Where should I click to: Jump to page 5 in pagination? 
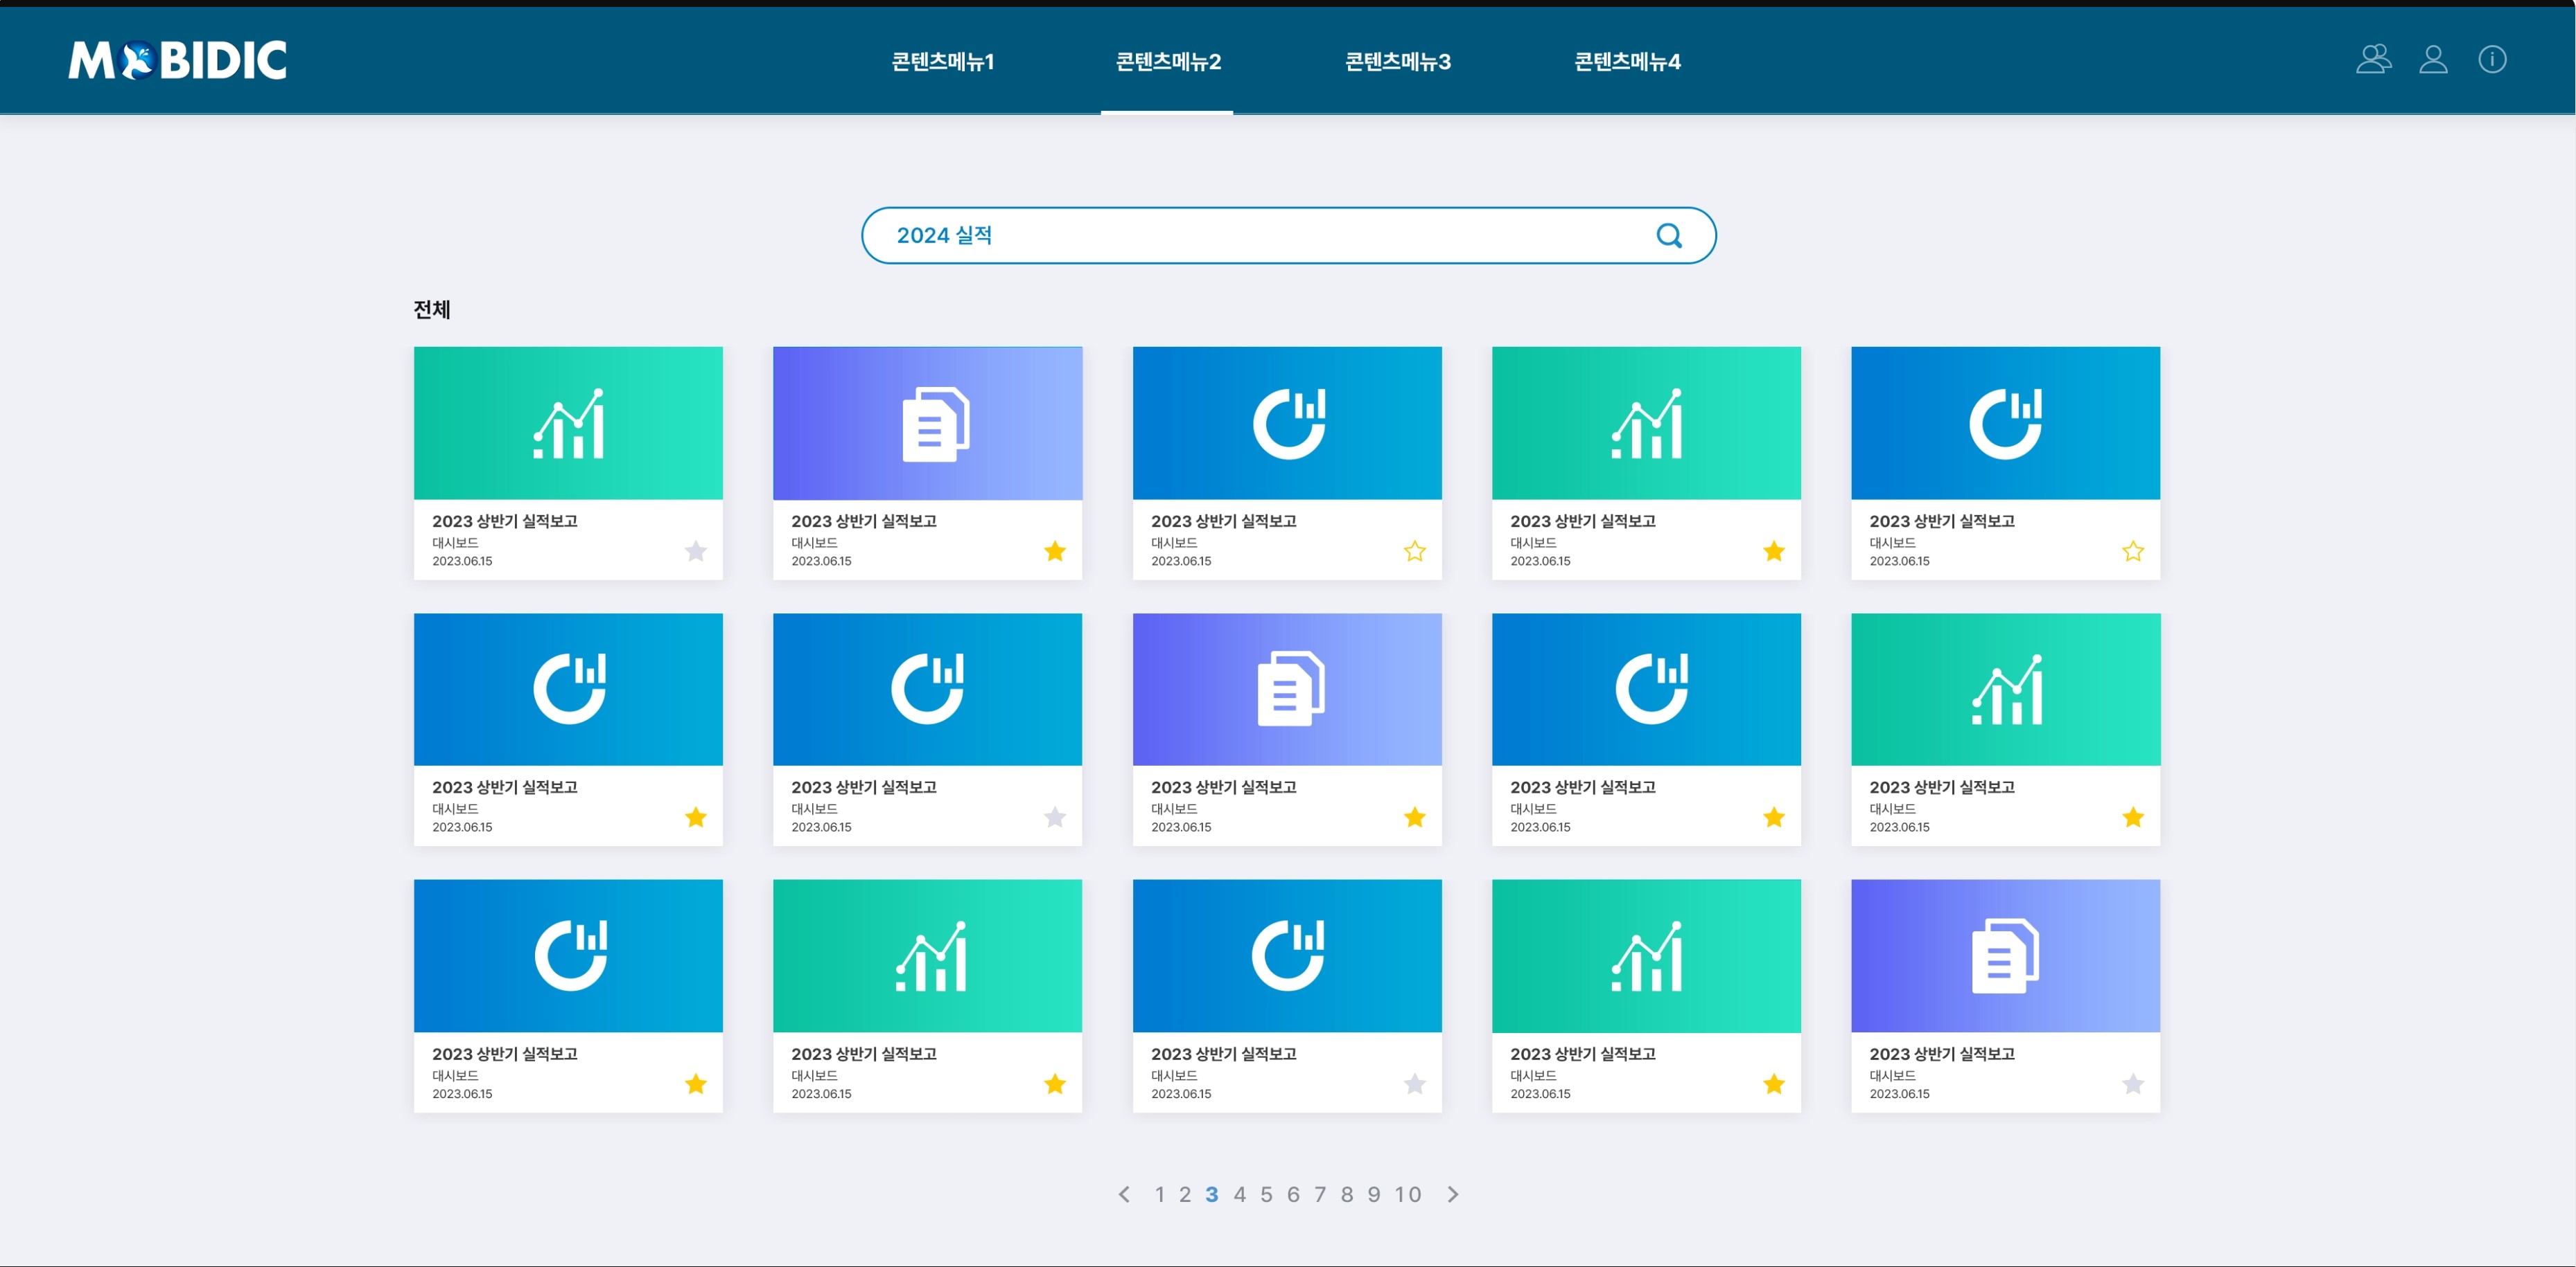pyautogui.click(x=1266, y=1195)
